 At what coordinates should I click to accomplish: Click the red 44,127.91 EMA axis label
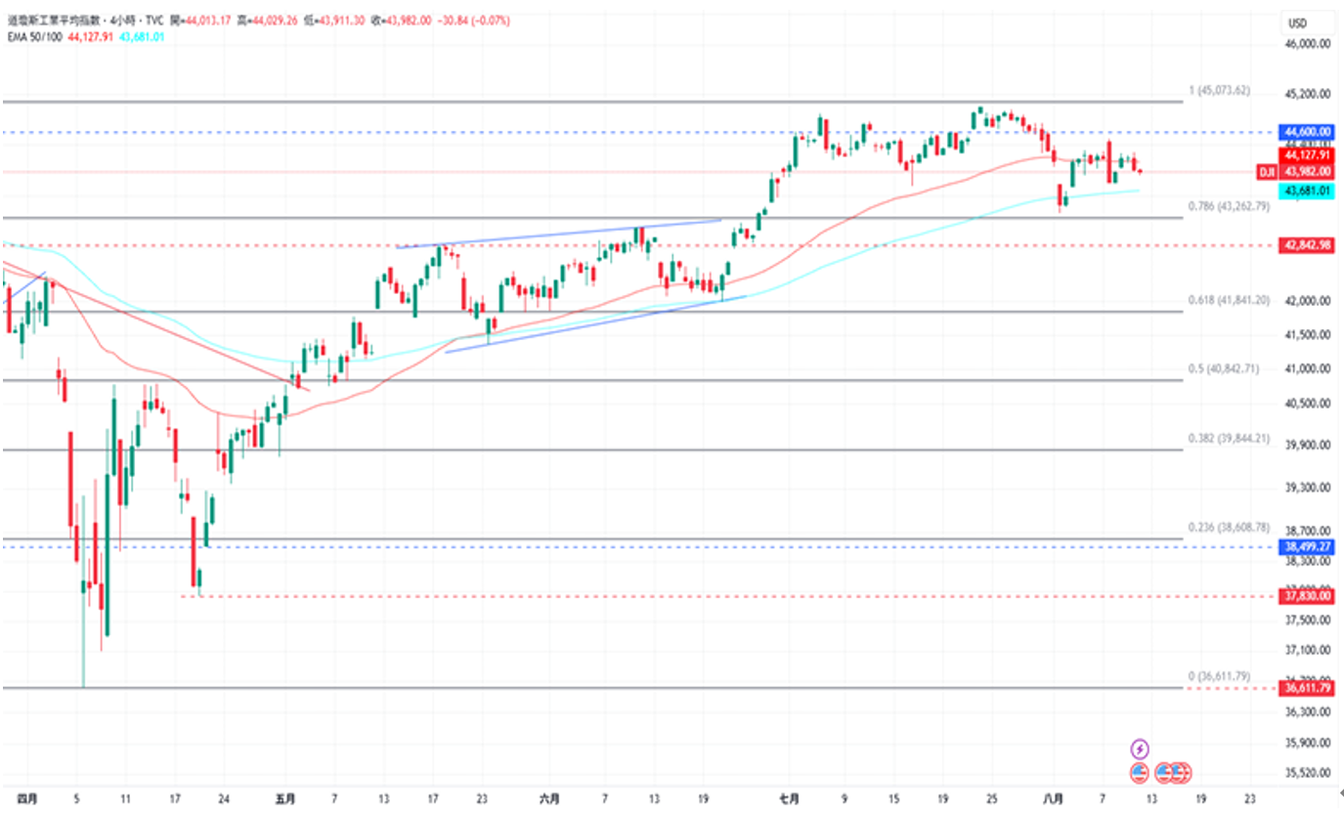pos(1308,155)
